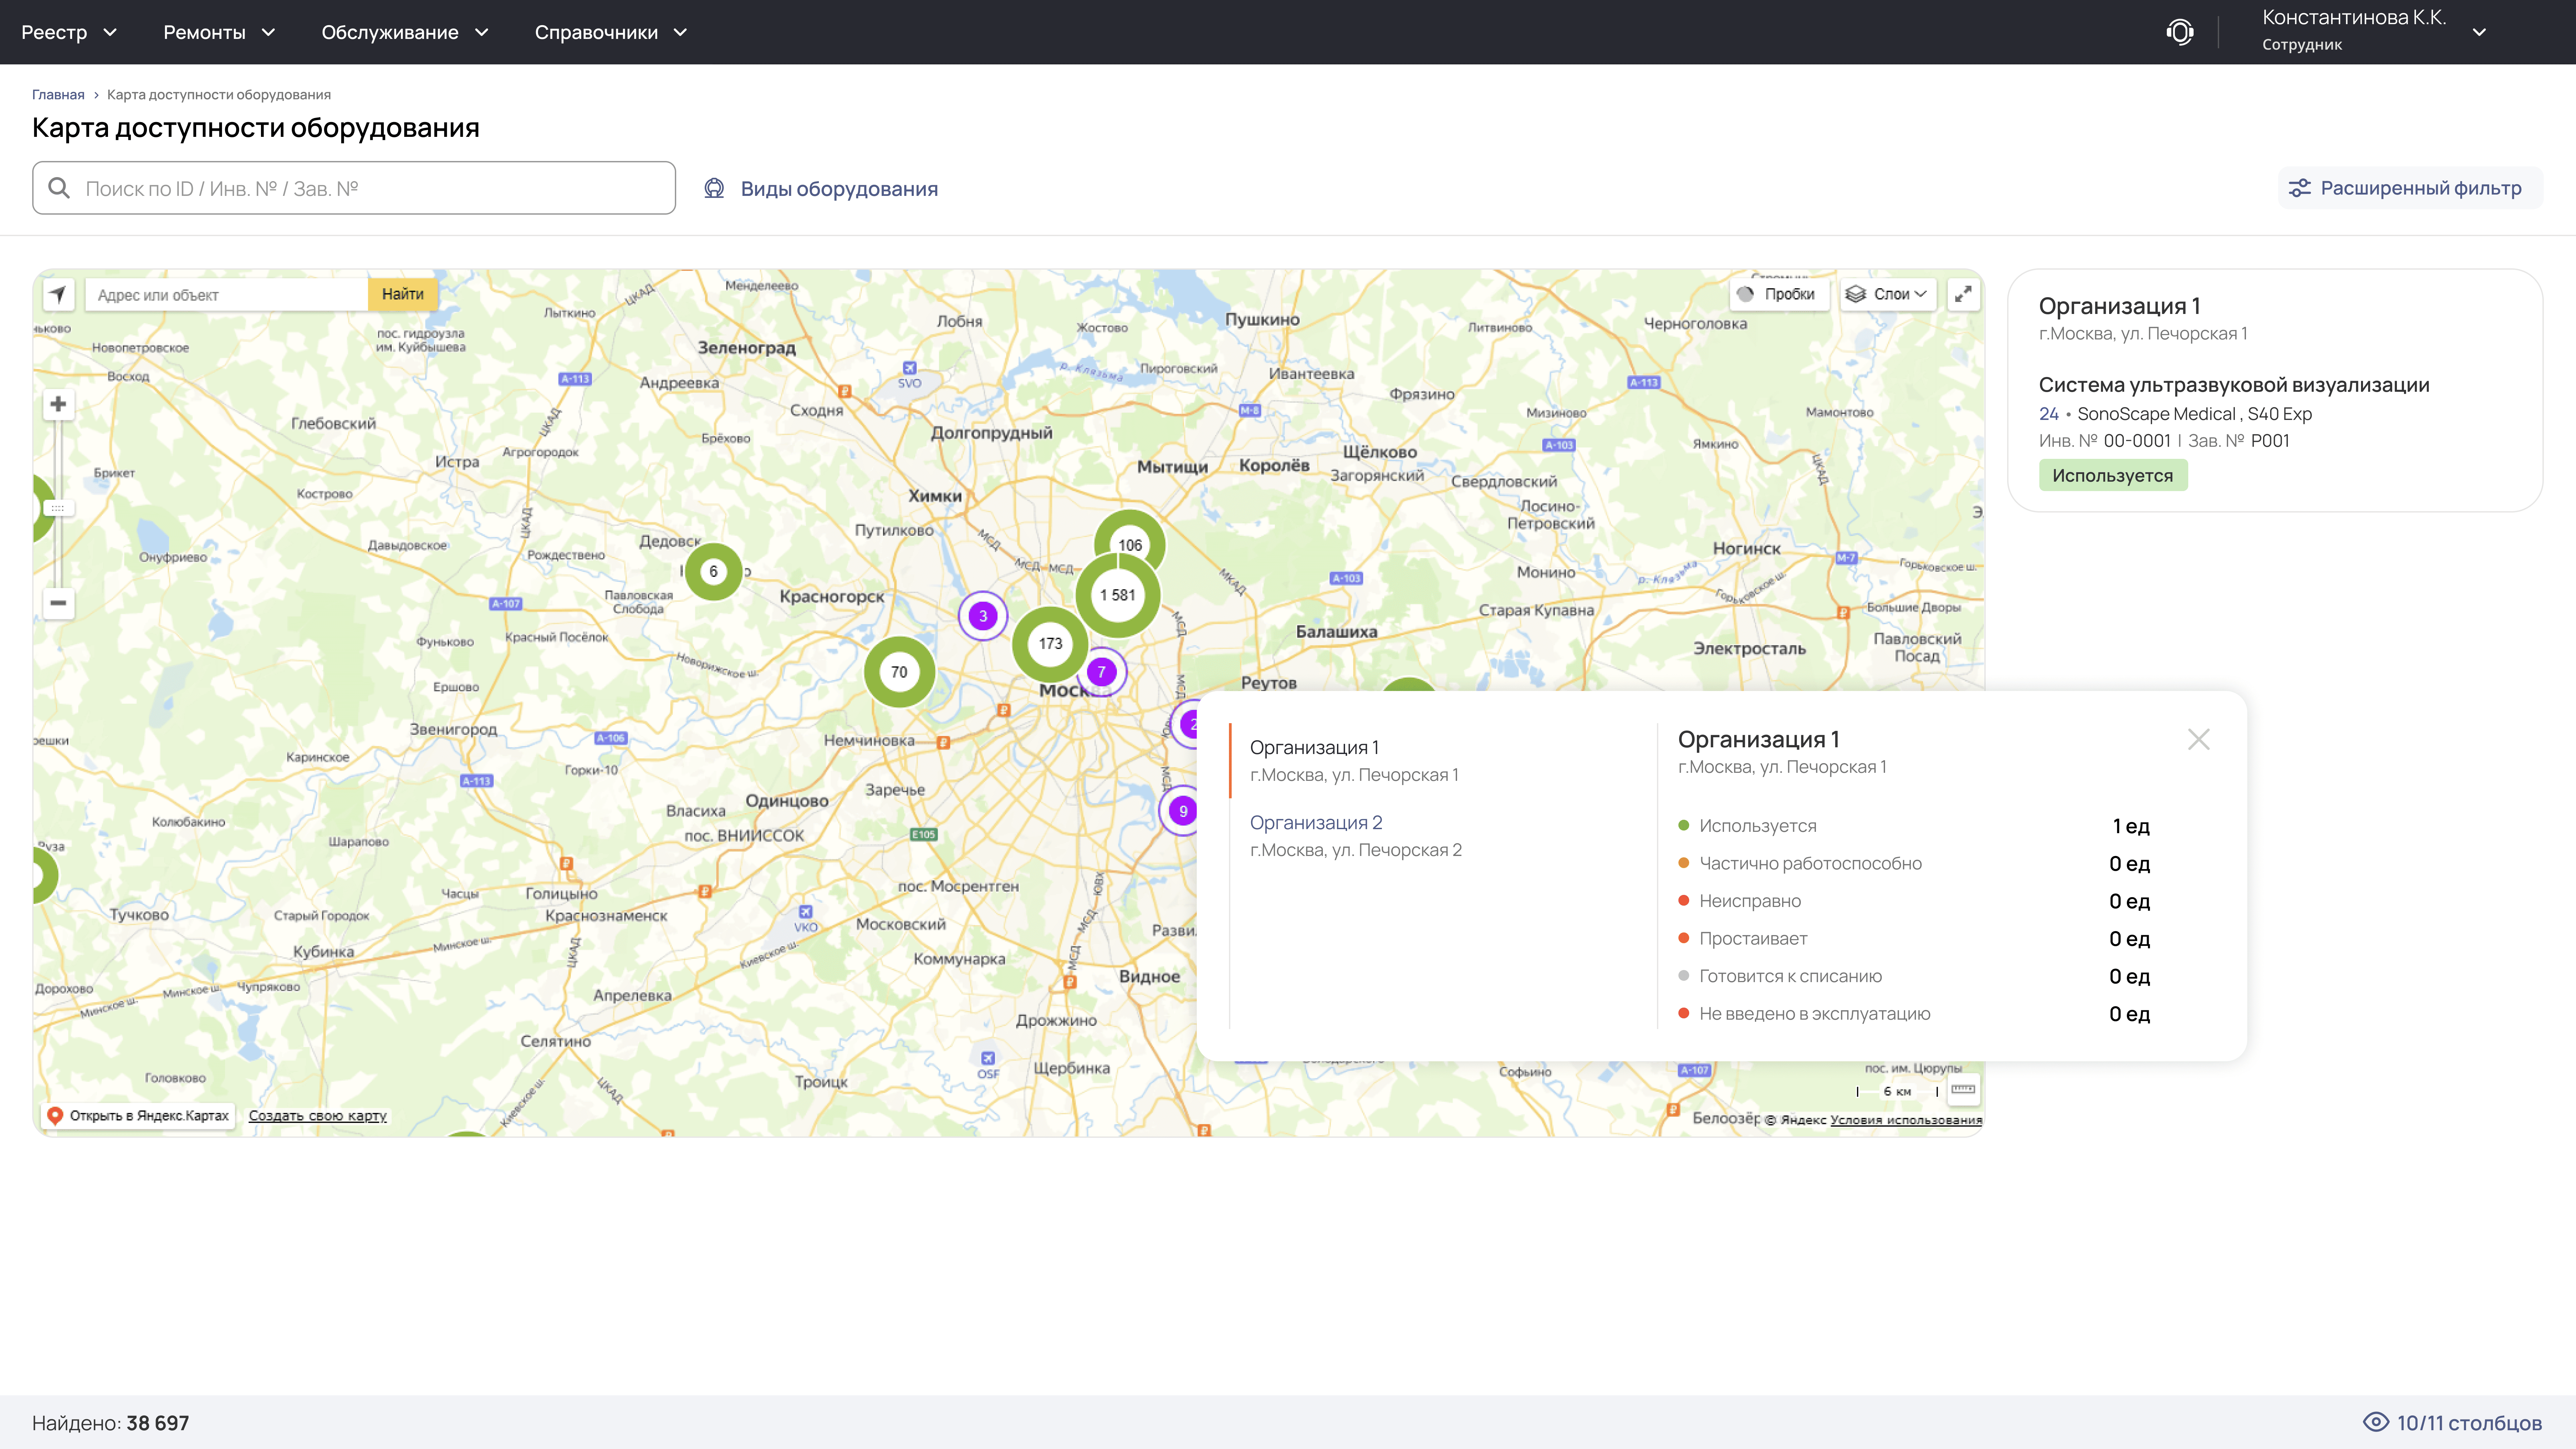Expand map to fullscreen

click(x=1963, y=294)
